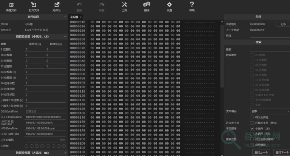Toggle the 小端序 (LE) byte order checkbox
Viewport: 290px width, 156px height.
pyautogui.click(x=252, y=128)
